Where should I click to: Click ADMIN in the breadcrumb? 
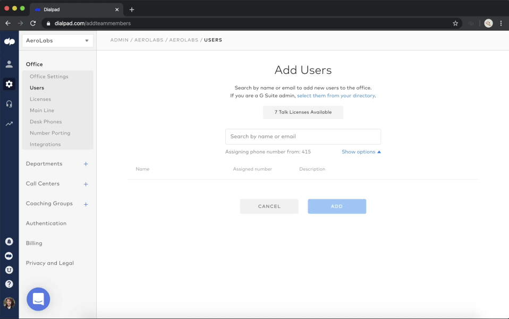[120, 40]
